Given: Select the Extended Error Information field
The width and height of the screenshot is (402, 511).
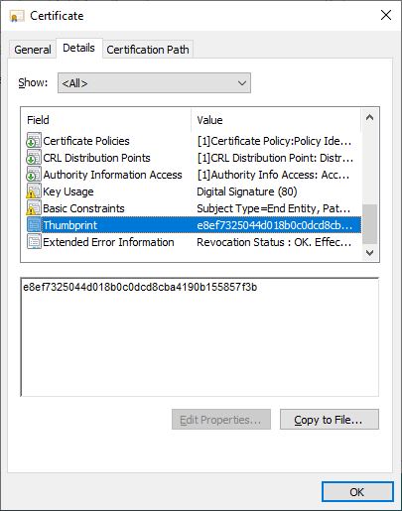Looking at the screenshot, I should coord(108,242).
